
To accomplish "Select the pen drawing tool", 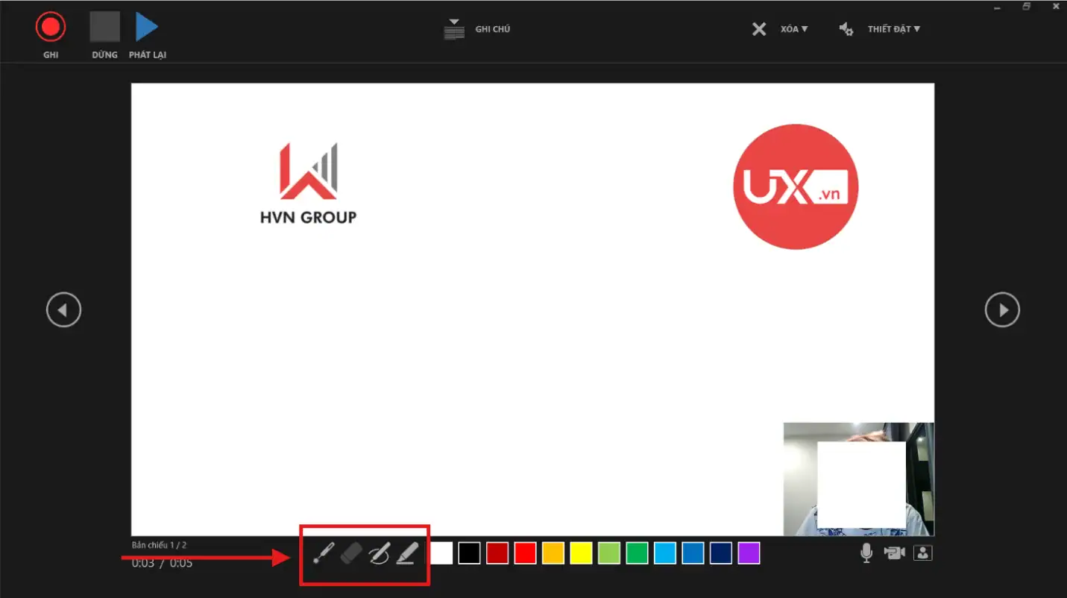I will pyautogui.click(x=379, y=553).
